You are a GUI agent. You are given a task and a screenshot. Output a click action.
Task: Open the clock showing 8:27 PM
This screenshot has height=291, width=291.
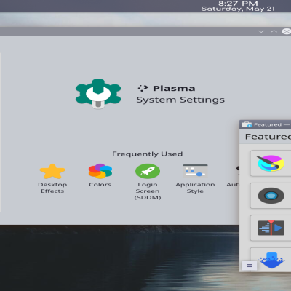[238, 4]
